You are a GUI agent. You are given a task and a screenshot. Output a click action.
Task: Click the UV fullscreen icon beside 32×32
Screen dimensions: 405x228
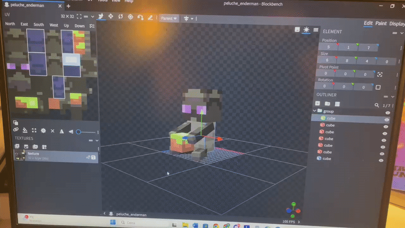[79, 16]
